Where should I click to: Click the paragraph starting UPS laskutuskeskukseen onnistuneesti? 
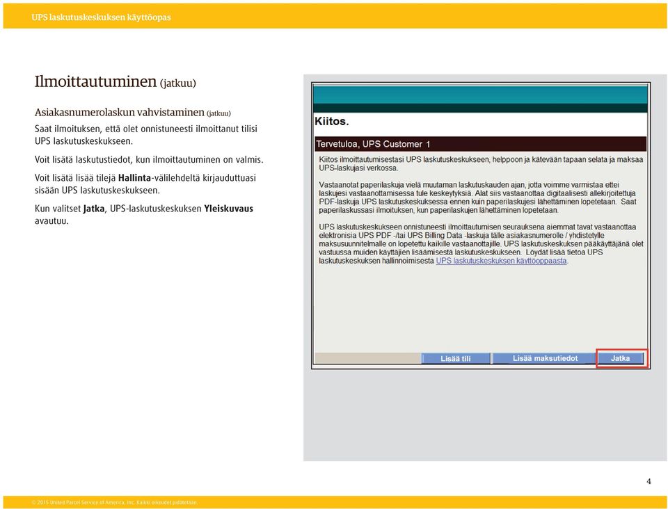coord(481,243)
